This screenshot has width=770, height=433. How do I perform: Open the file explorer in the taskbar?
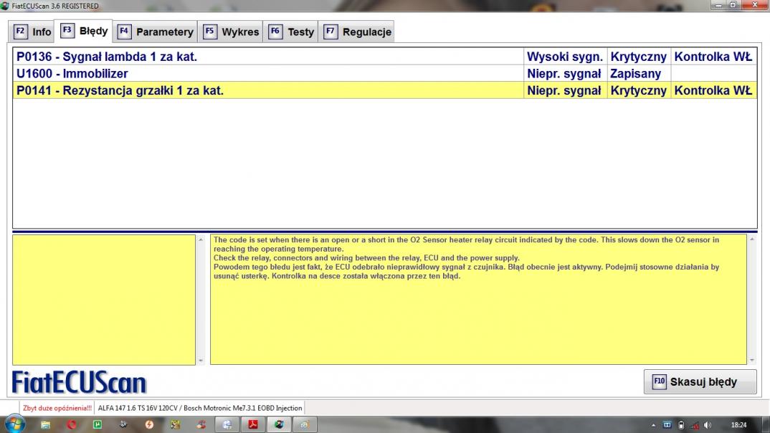pyautogui.click(x=45, y=424)
